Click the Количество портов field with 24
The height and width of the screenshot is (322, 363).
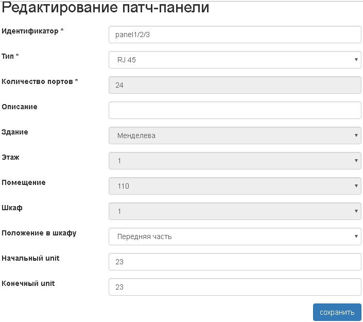[235, 85]
